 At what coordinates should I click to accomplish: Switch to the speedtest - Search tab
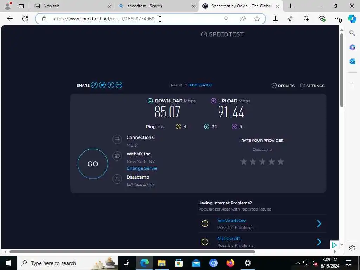156,6
